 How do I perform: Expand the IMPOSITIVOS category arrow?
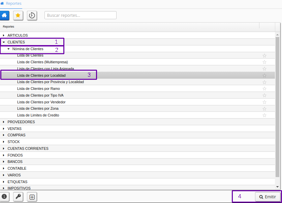click(x=4, y=188)
